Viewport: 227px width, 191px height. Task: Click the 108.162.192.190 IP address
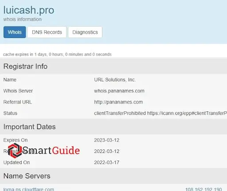point(204,189)
